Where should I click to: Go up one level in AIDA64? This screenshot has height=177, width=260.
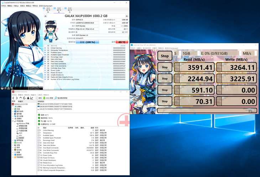click(21, 98)
